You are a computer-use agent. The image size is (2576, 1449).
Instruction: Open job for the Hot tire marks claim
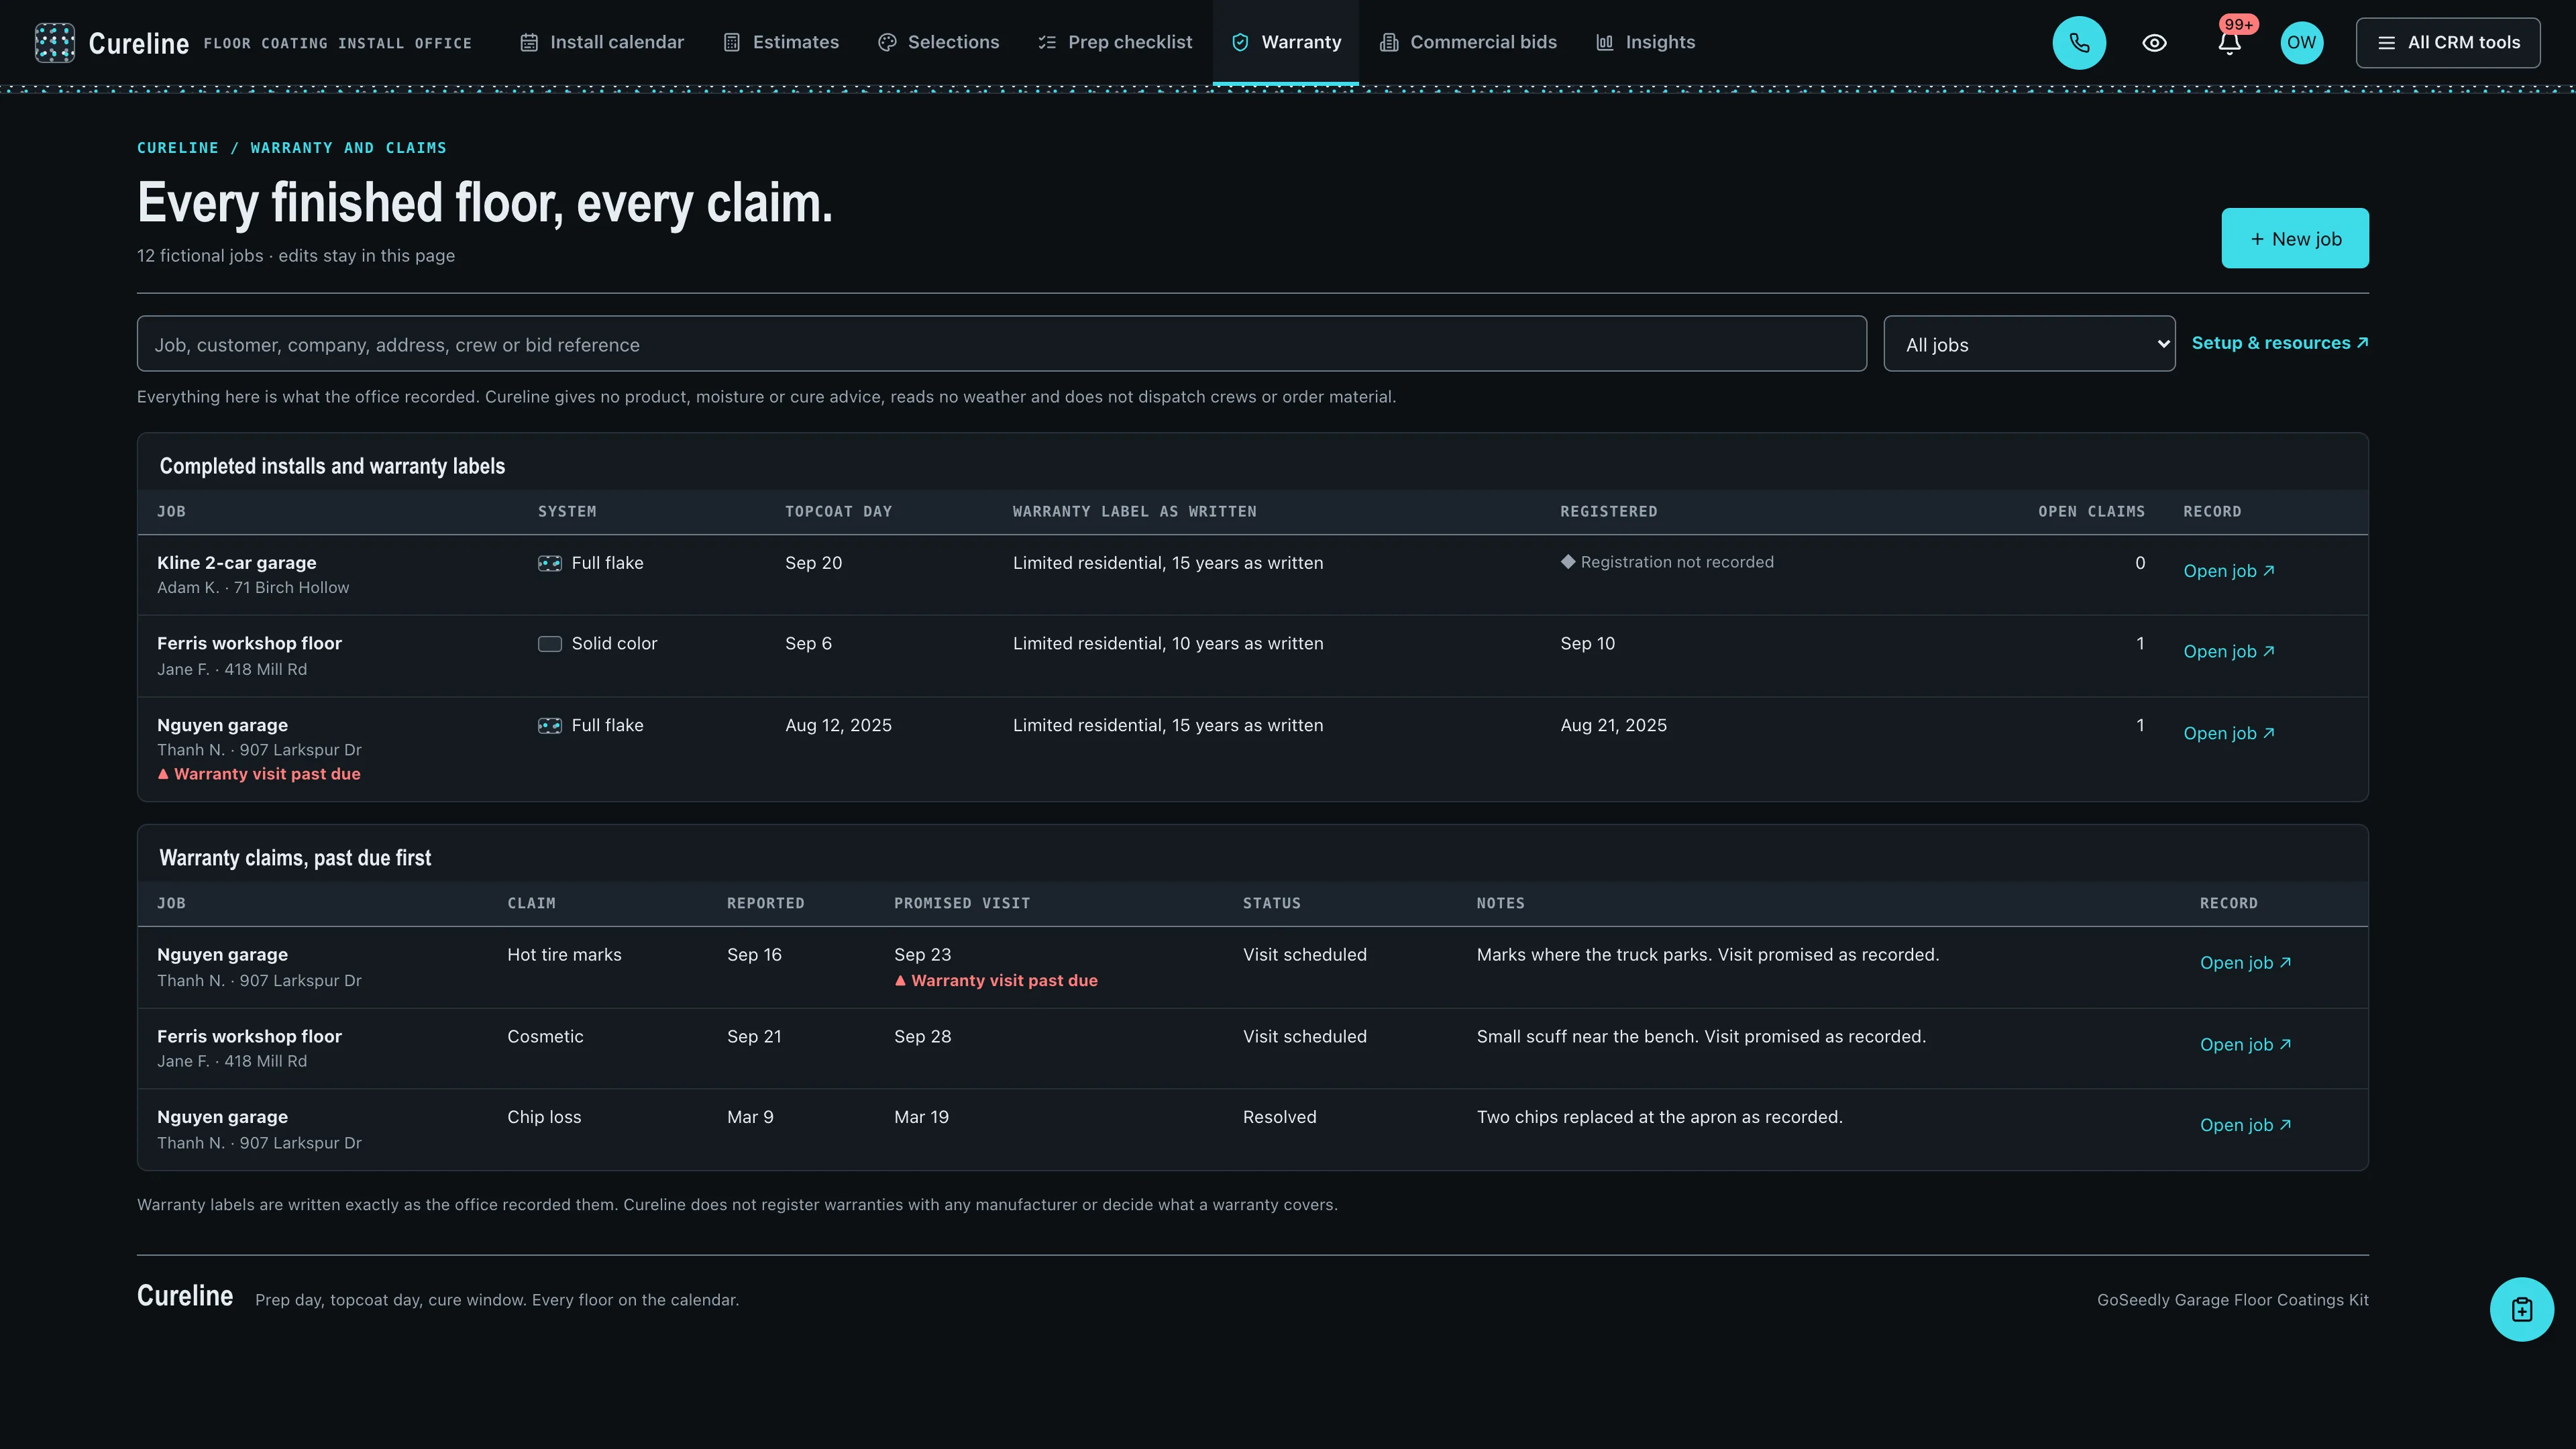2245,962
